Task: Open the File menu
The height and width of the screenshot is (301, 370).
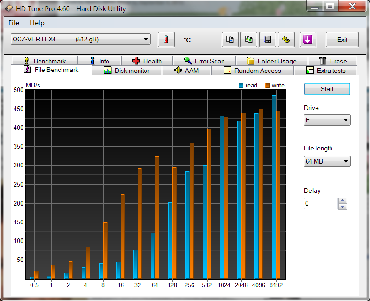Action: 14,23
